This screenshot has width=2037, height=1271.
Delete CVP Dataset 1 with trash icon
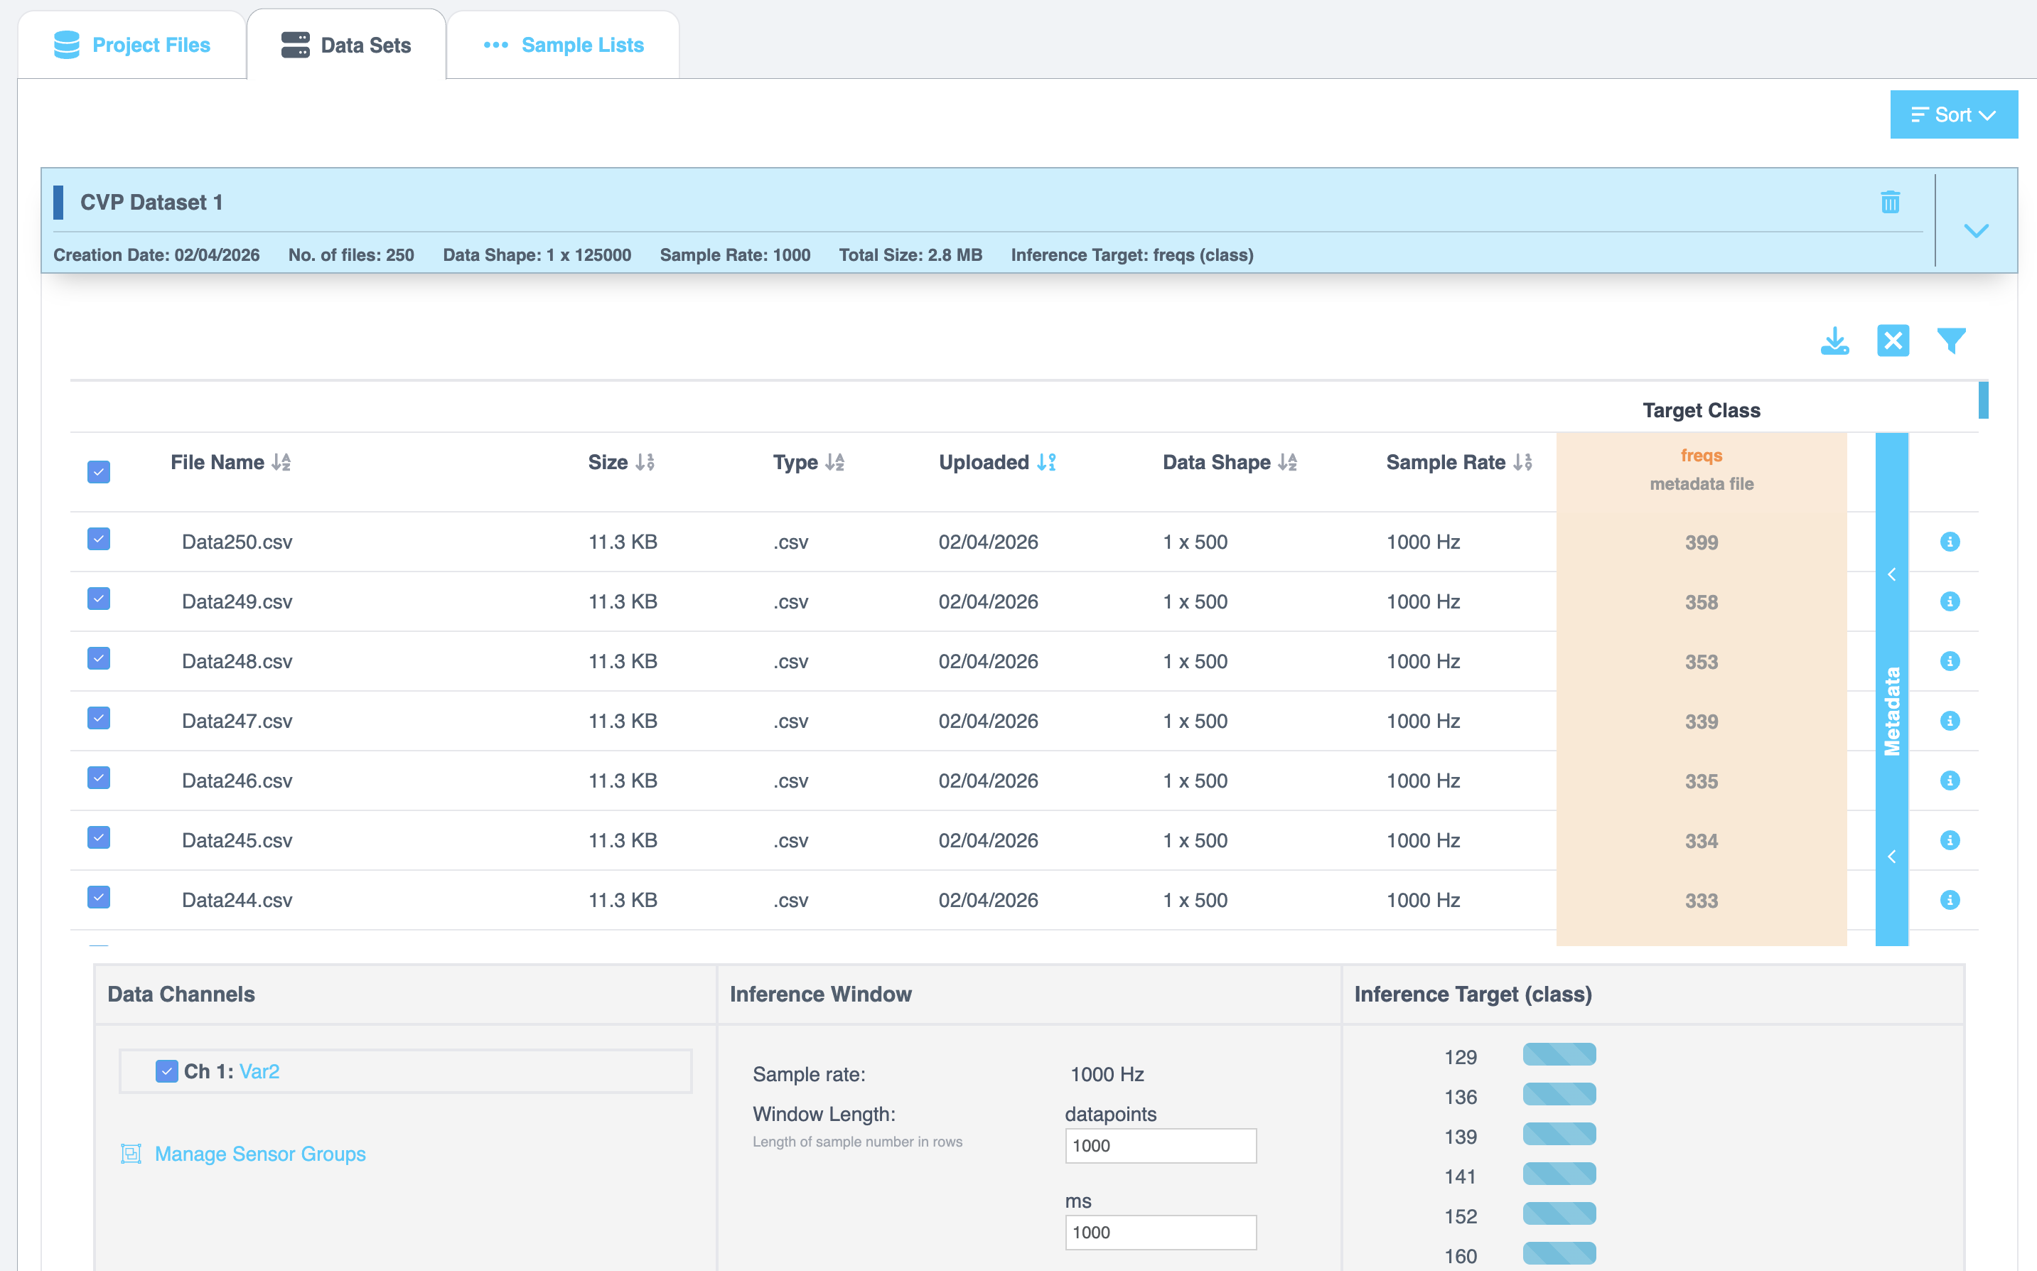[1890, 202]
